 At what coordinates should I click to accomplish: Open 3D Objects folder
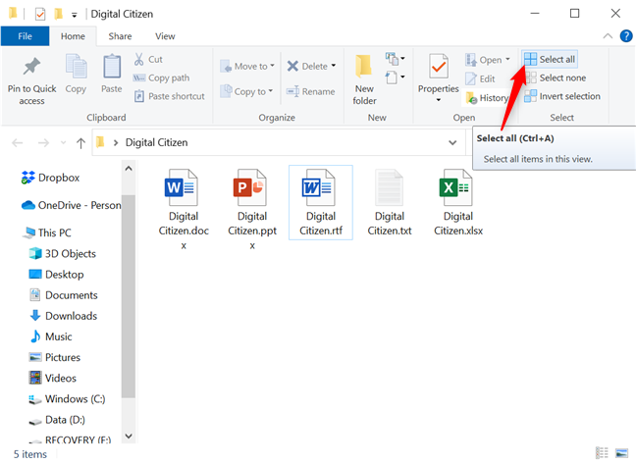pos(63,254)
